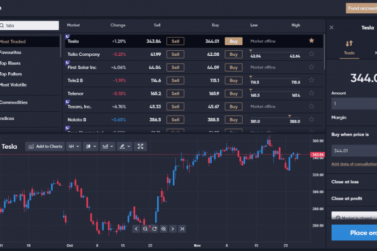Zoom in the chart
377x251 pixels.
pyautogui.click(x=163, y=228)
